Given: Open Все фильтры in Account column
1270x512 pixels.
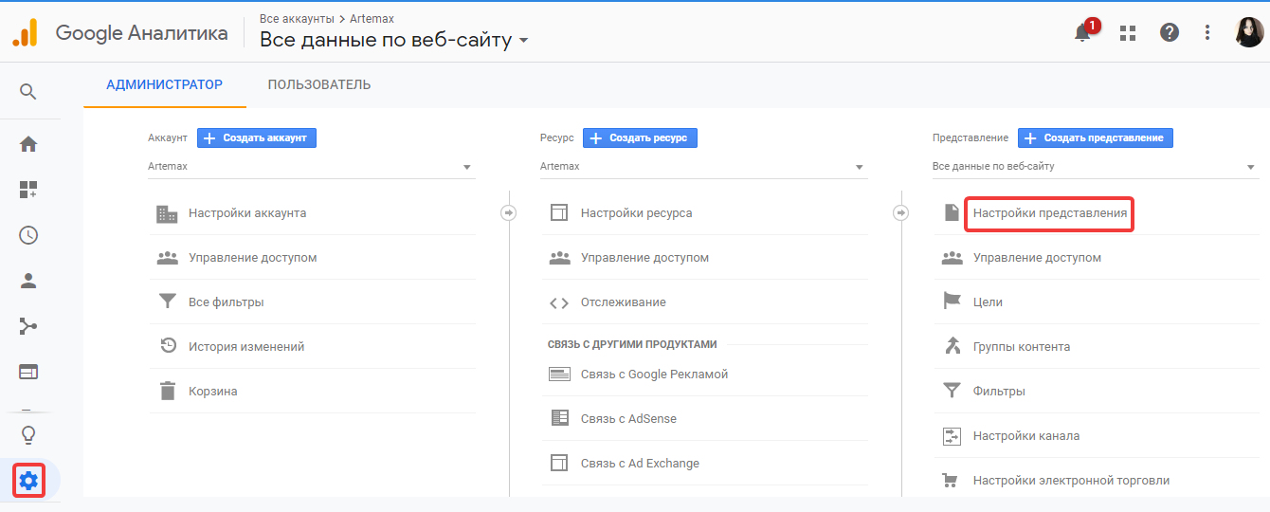Looking at the screenshot, I should point(227,302).
